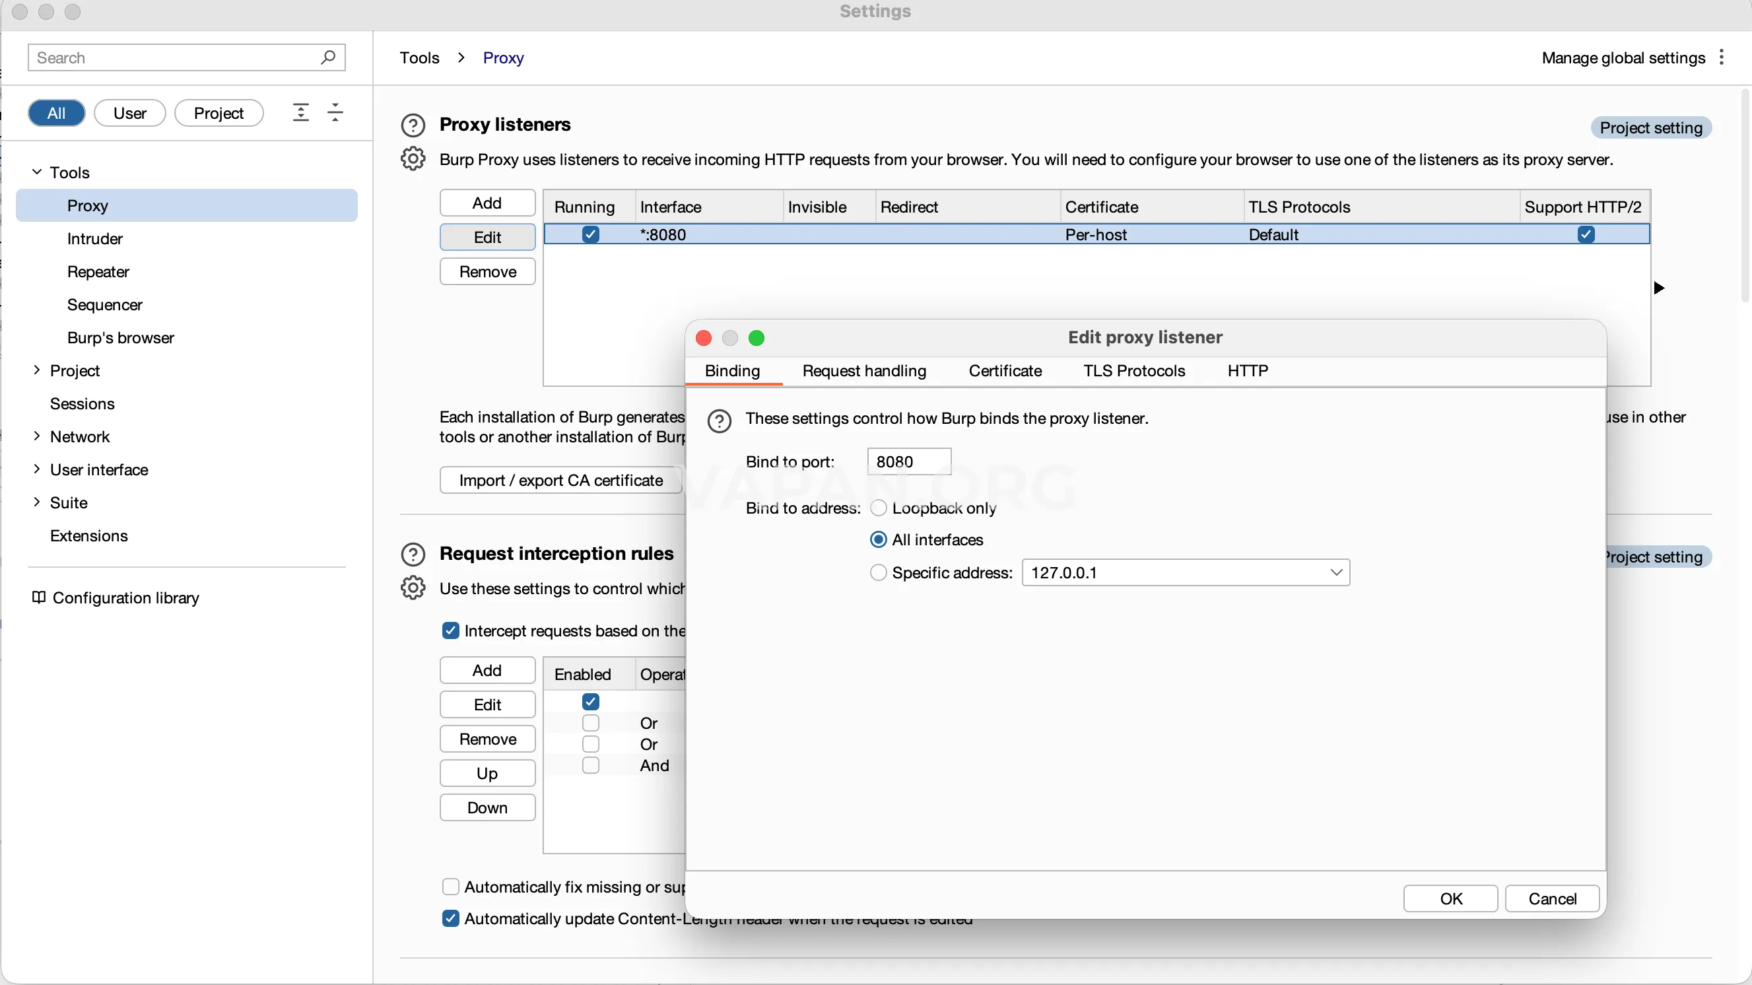Open Sequencer settings in tree
This screenshot has width=1752, height=985.
click(x=105, y=305)
